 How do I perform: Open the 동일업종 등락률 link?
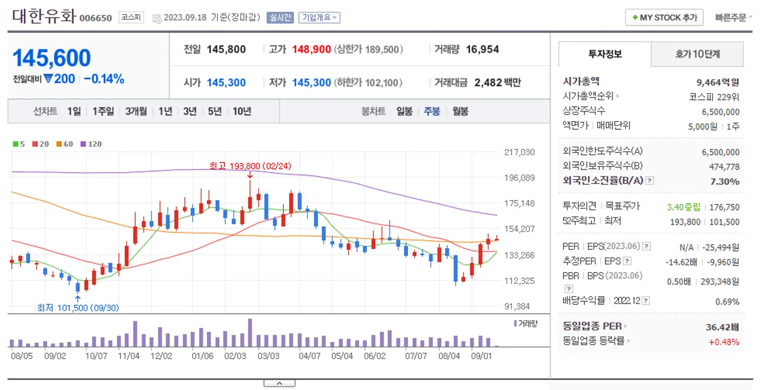(594, 341)
